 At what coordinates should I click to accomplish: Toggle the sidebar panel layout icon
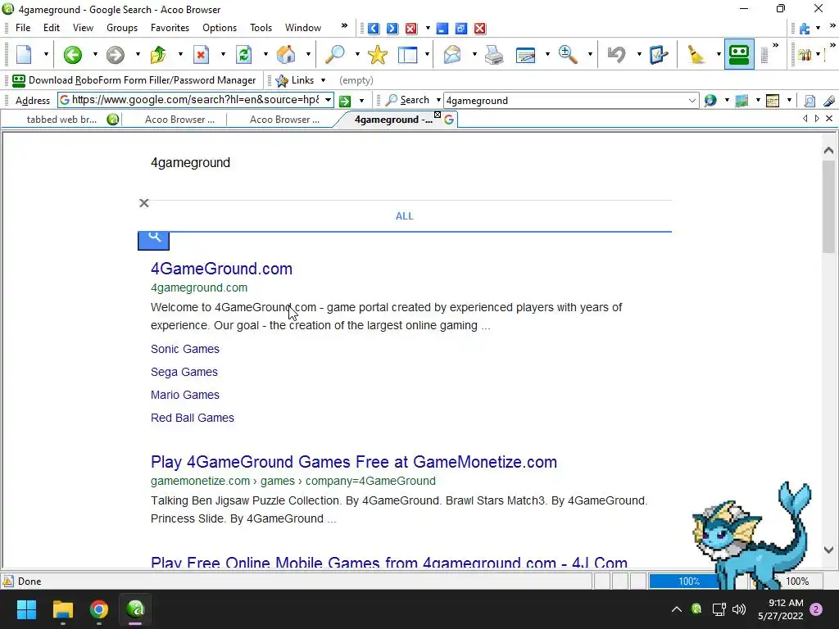tap(408, 54)
